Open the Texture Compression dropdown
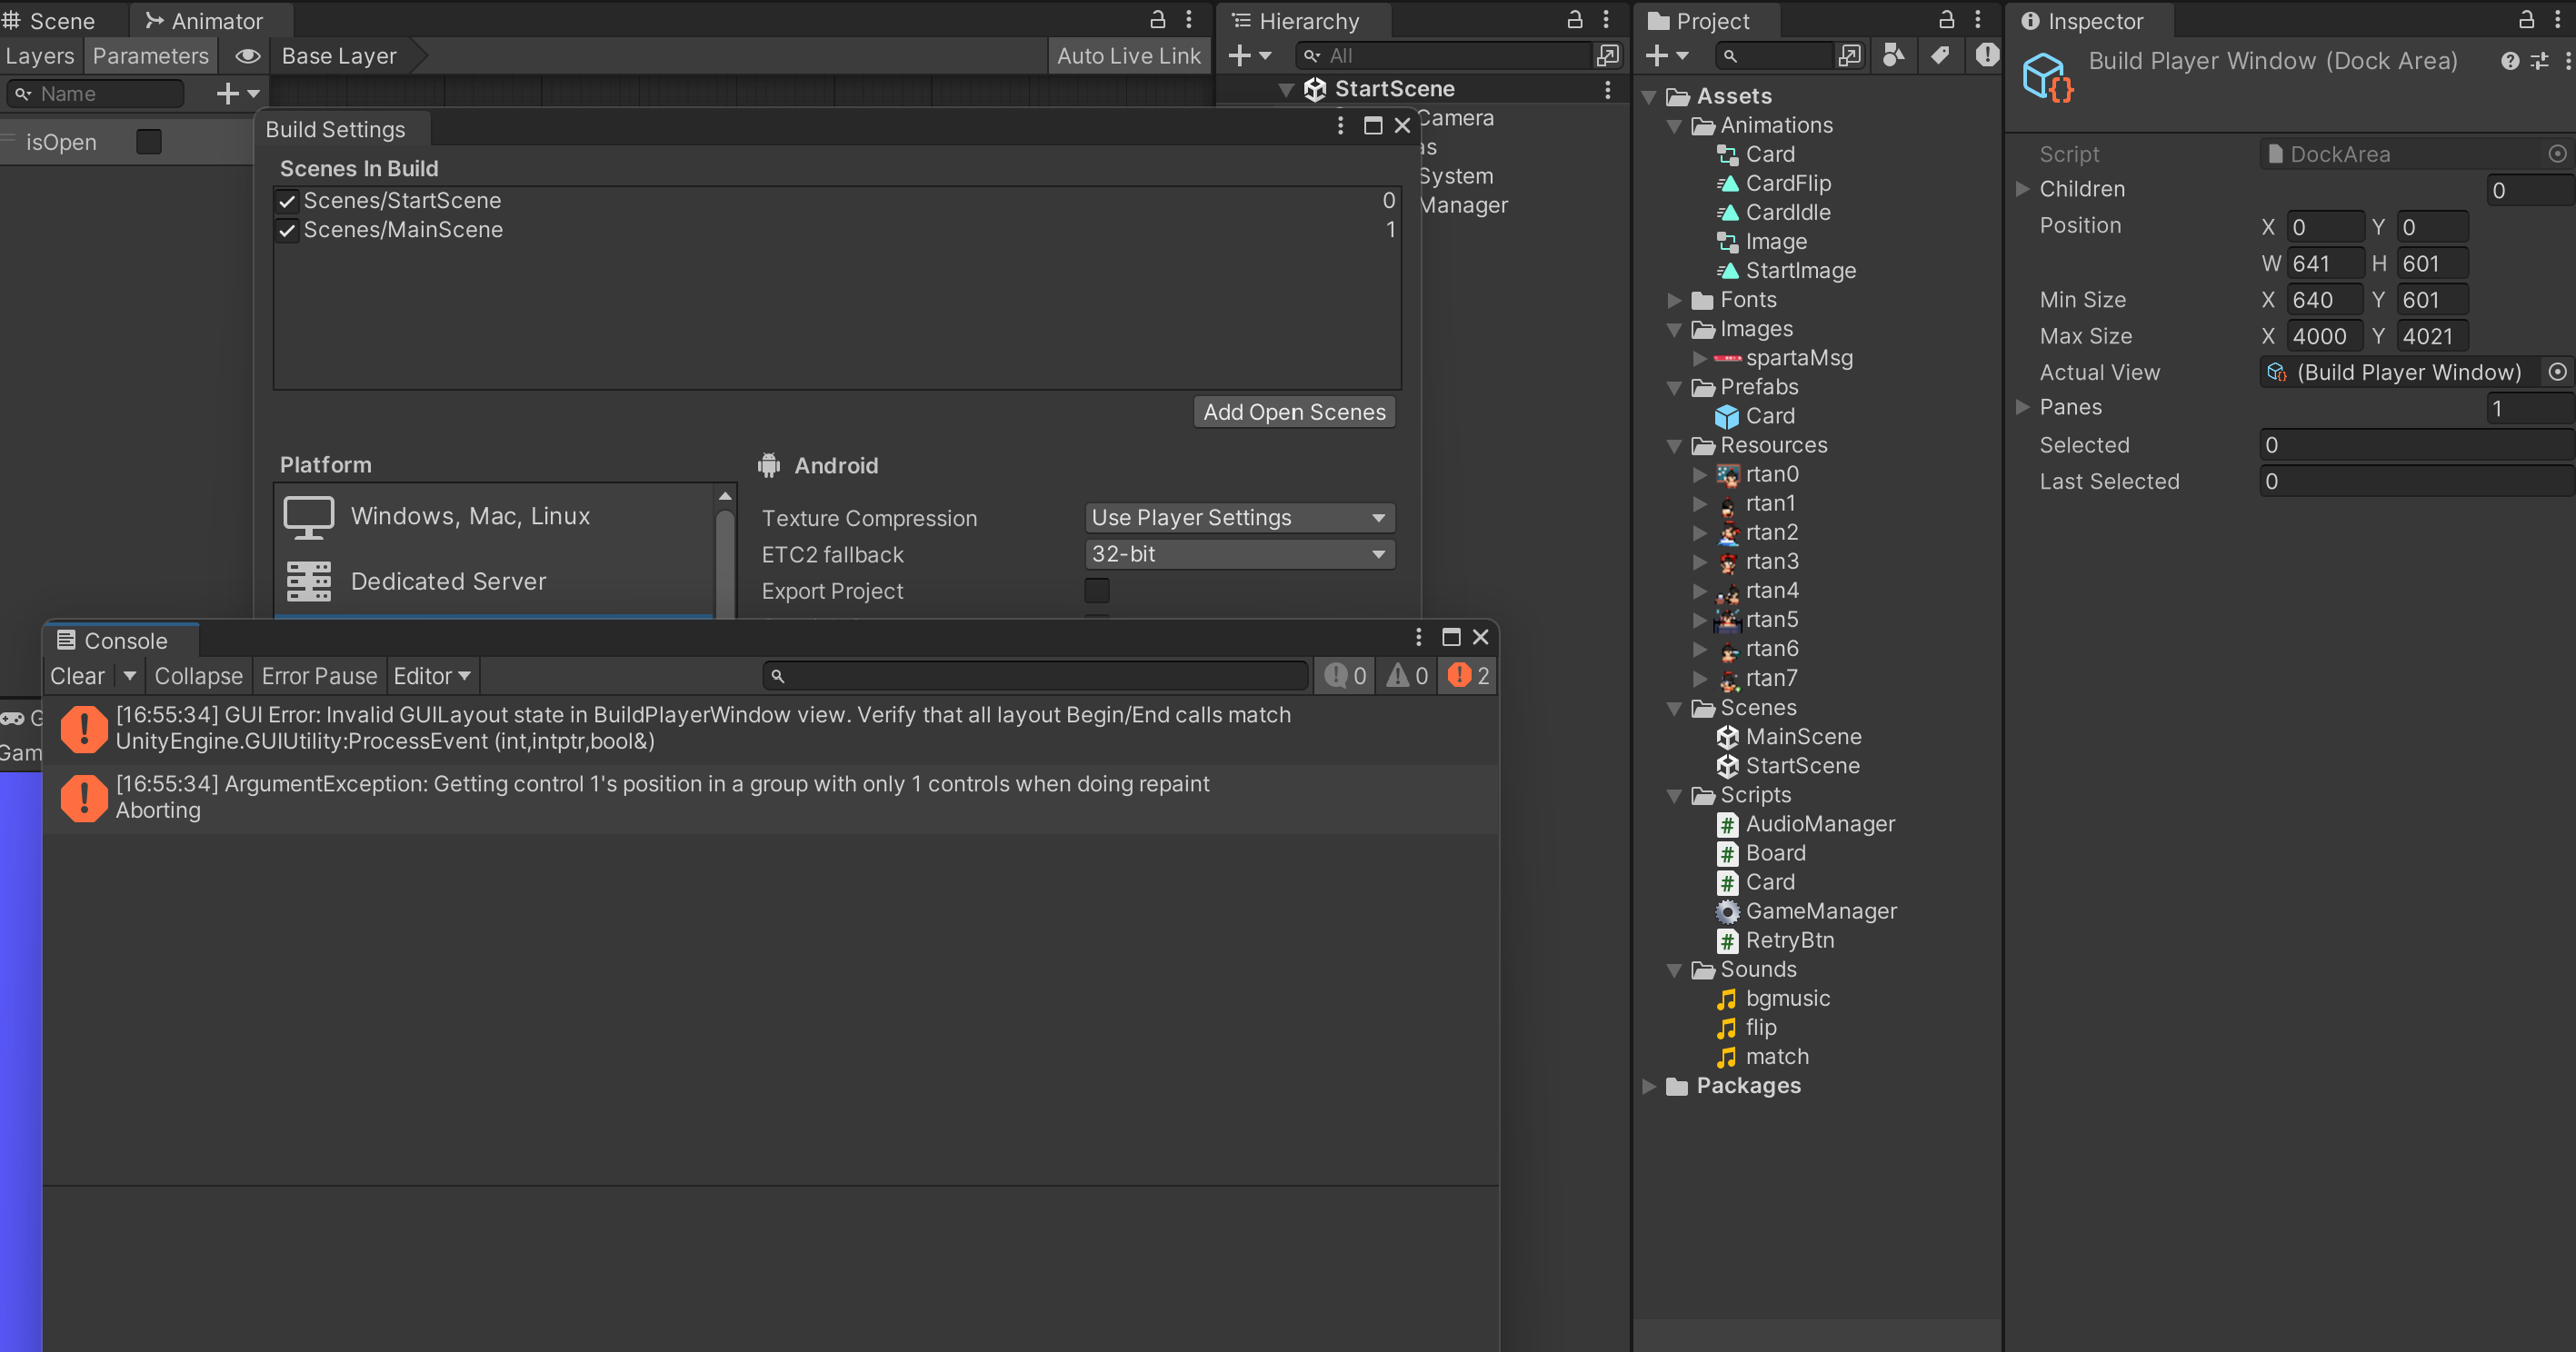The image size is (2576, 1352). (1239, 518)
